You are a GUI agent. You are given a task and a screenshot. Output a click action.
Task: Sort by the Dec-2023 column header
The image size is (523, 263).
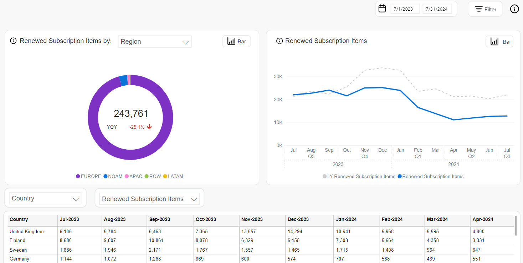tap(309, 220)
